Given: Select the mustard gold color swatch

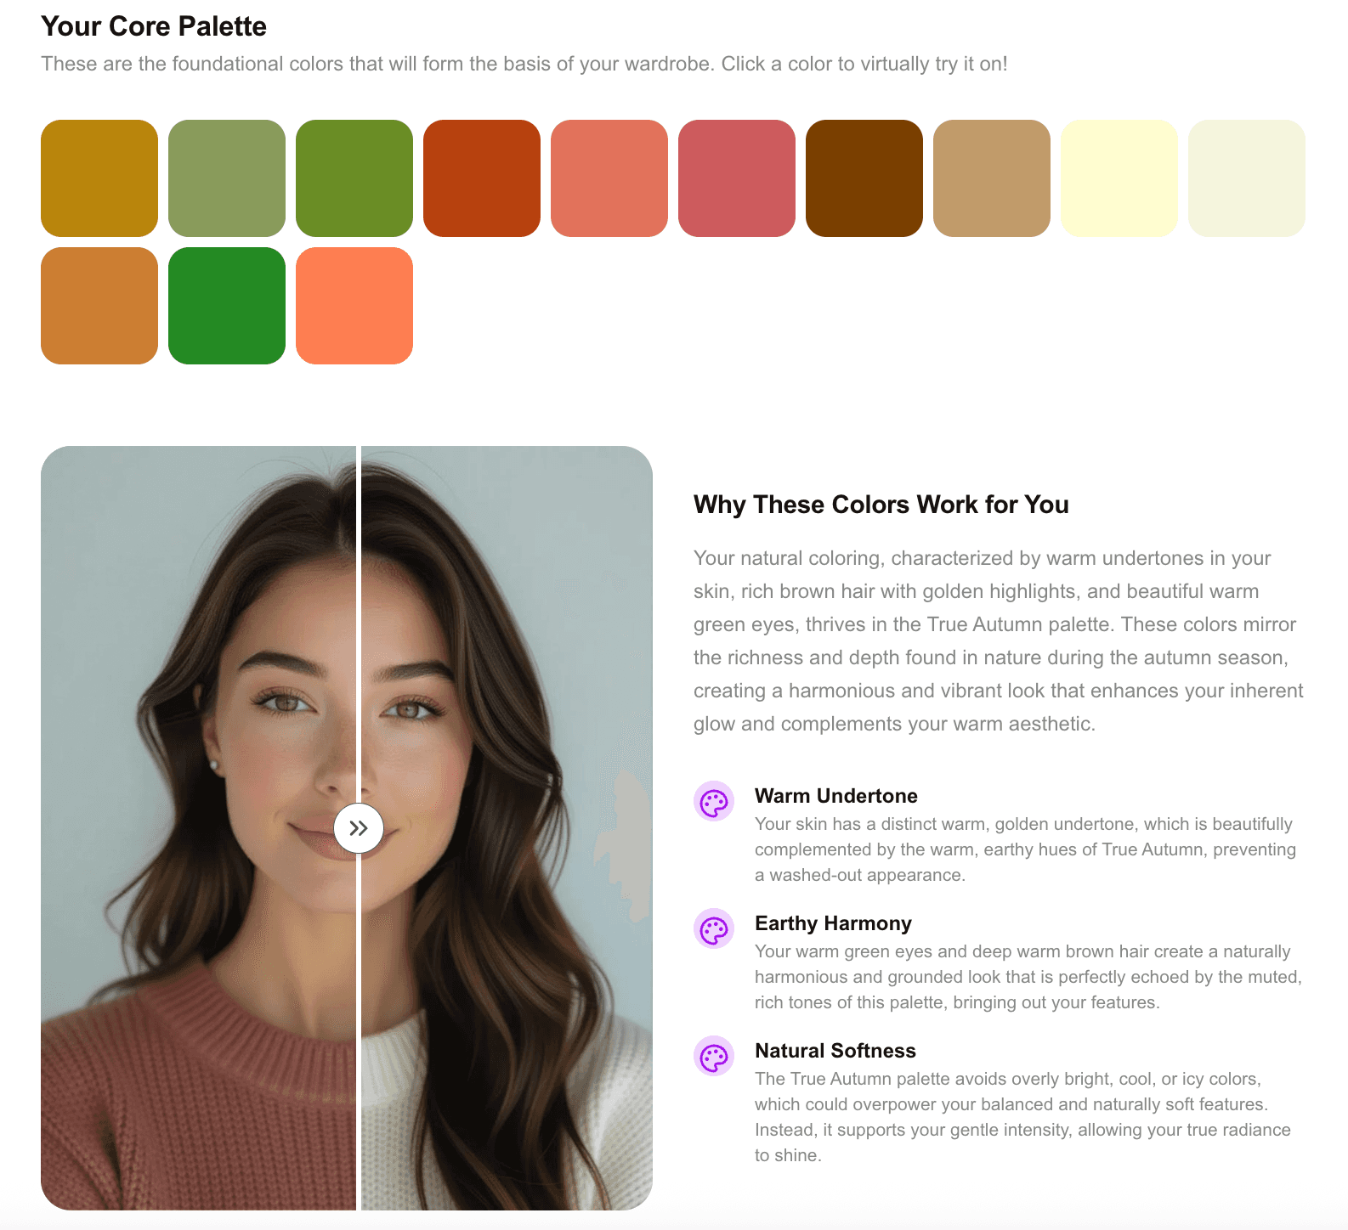Looking at the screenshot, I should tap(99, 178).
